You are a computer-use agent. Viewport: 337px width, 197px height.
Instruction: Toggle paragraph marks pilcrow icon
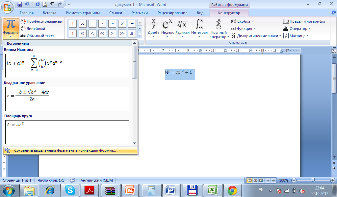click(52, 4)
